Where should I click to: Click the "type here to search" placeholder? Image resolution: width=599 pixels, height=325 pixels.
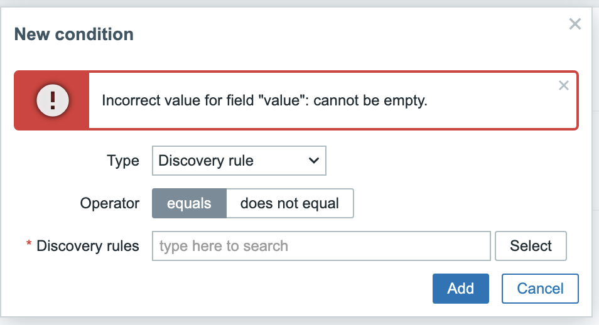[224, 246]
